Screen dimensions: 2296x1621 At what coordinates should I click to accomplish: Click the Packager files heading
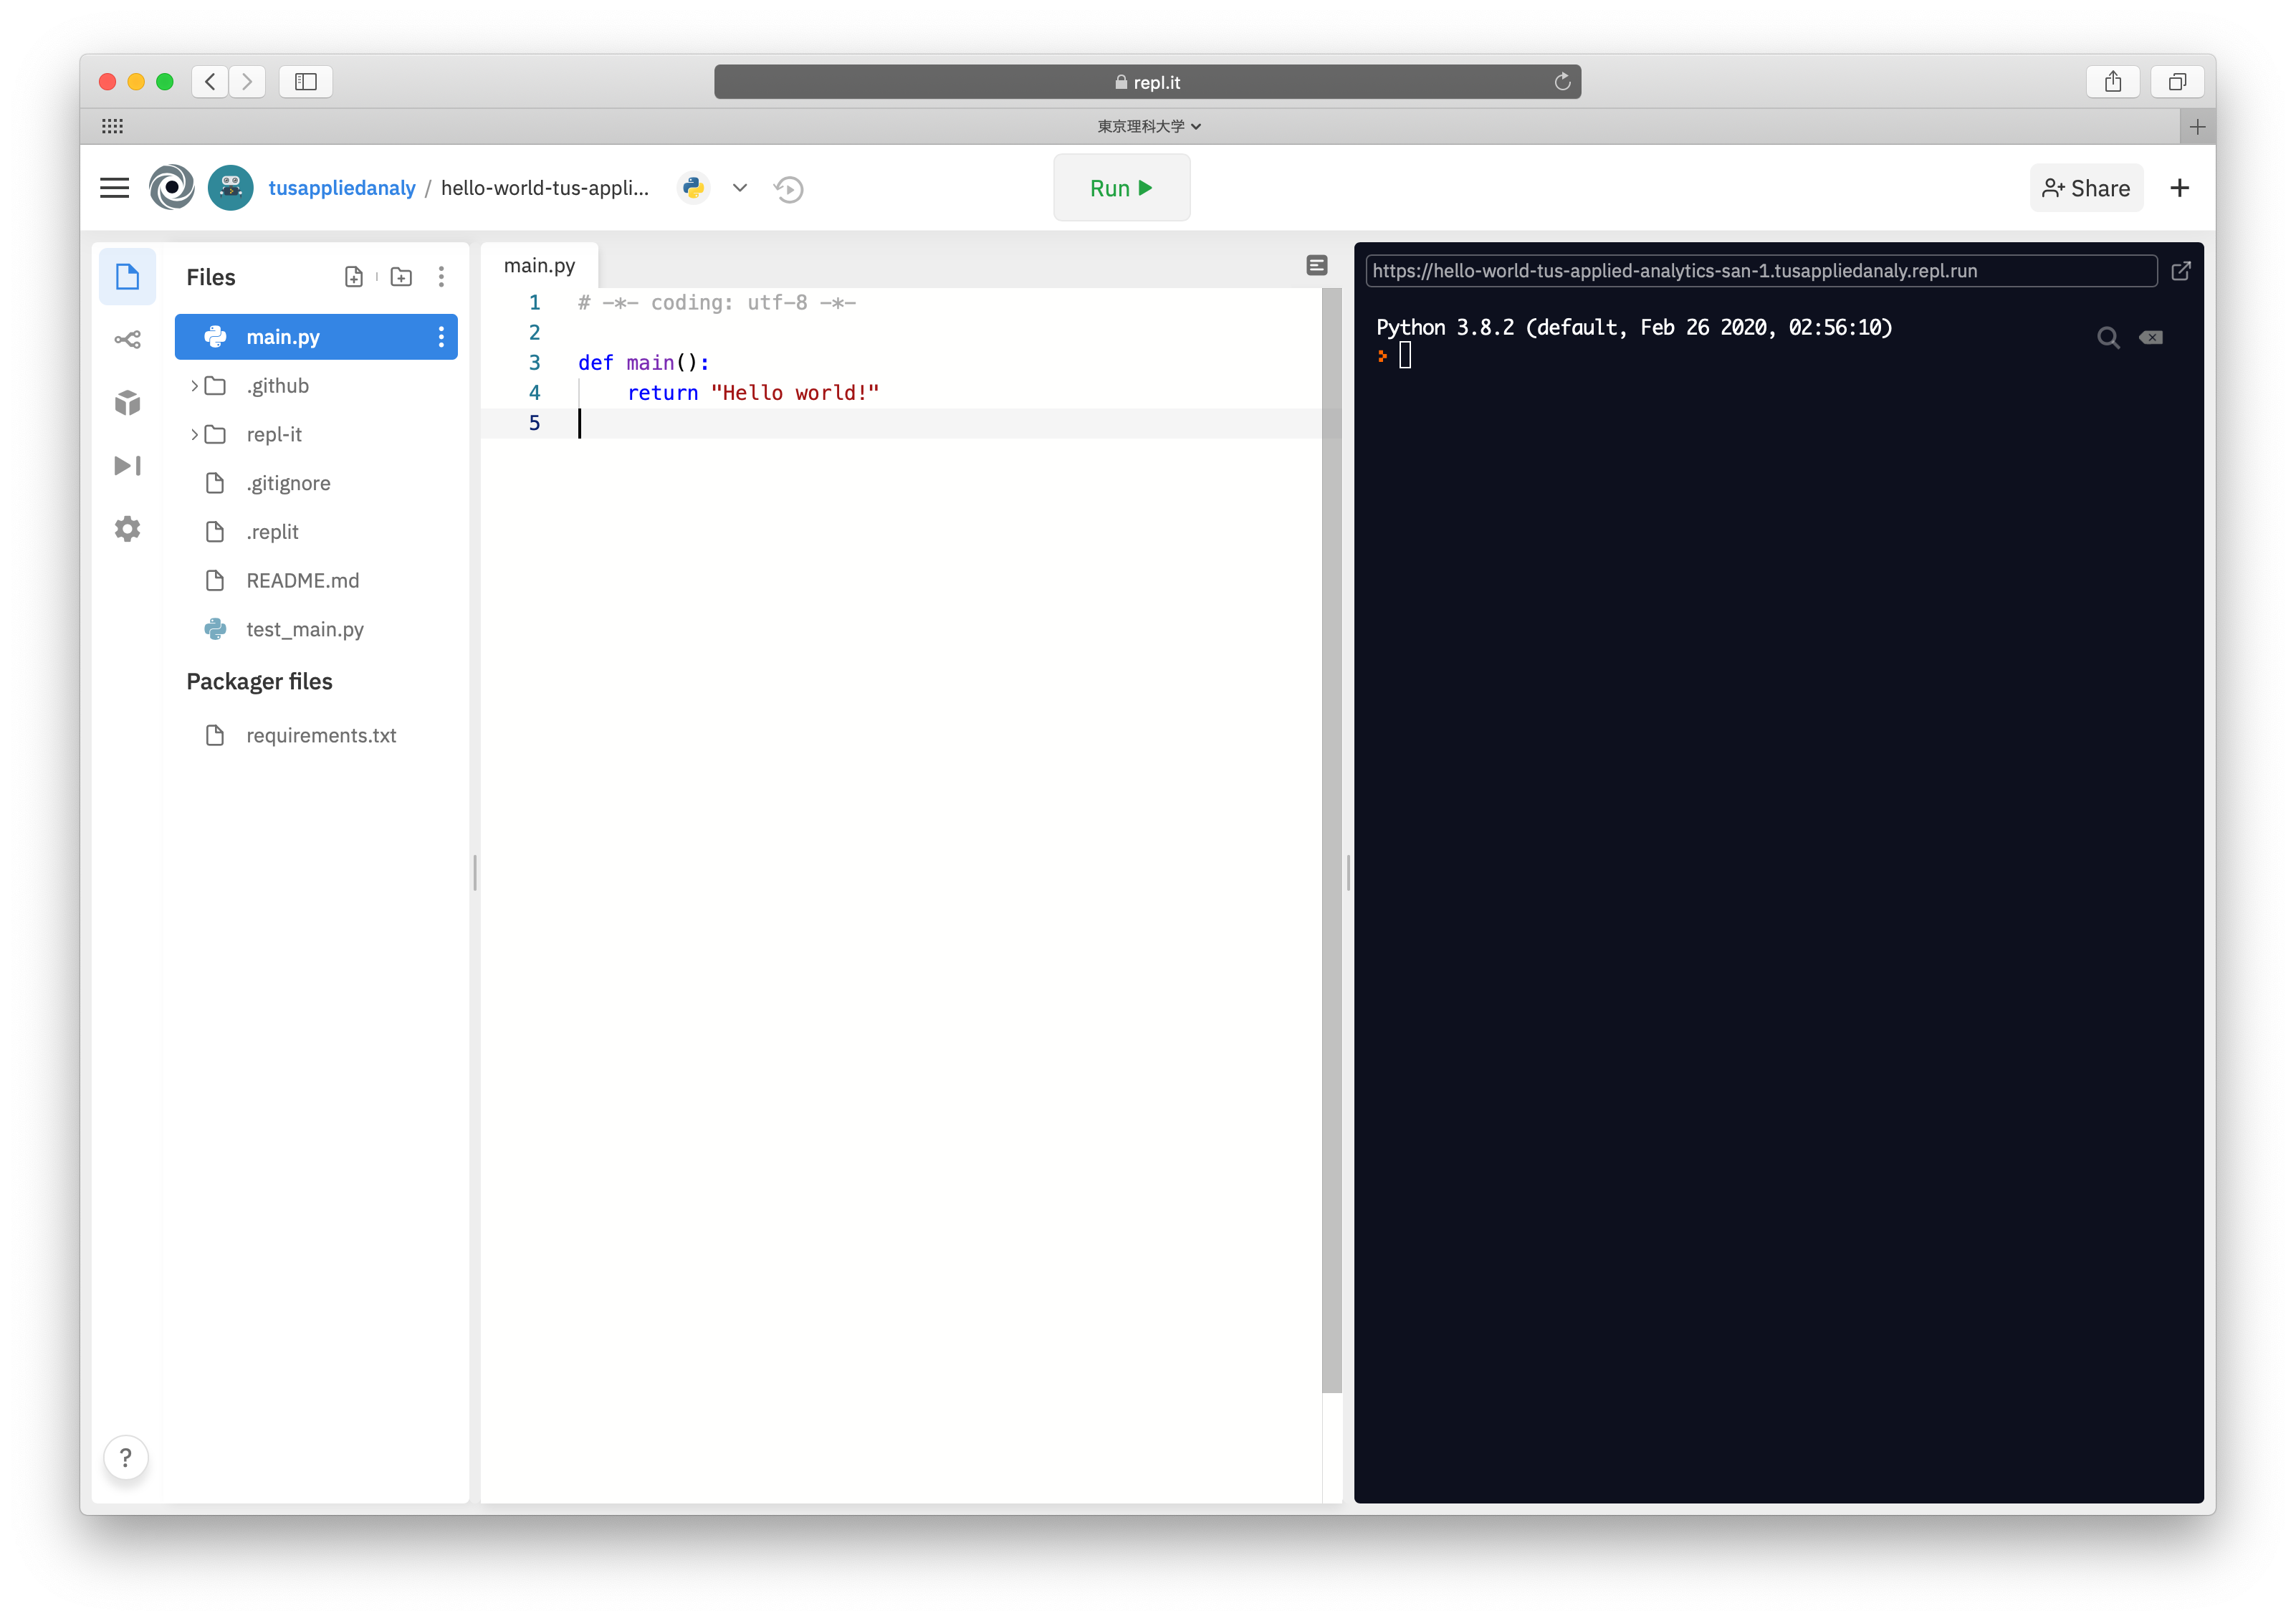[x=259, y=682]
